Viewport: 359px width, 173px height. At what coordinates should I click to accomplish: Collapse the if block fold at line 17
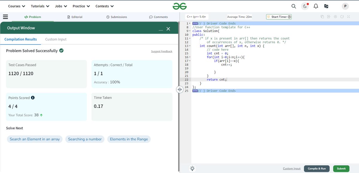point(190,61)
